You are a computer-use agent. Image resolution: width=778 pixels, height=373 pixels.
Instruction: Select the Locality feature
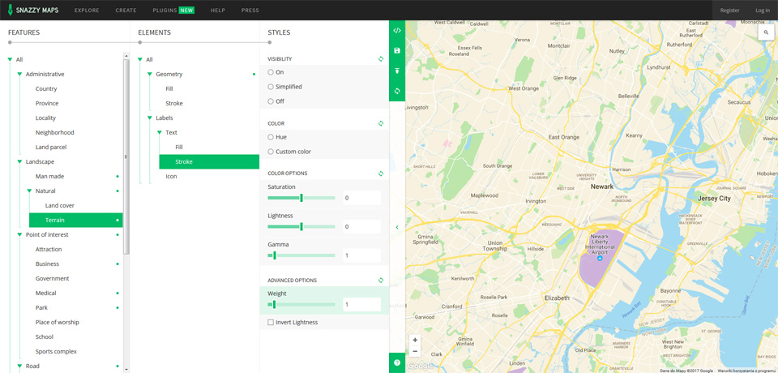coord(45,118)
